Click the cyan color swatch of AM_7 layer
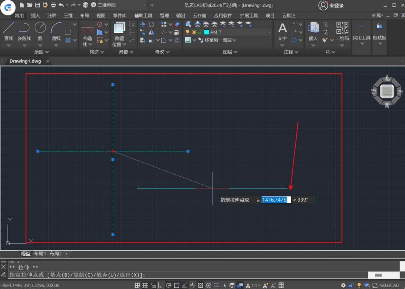 click(207, 32)
